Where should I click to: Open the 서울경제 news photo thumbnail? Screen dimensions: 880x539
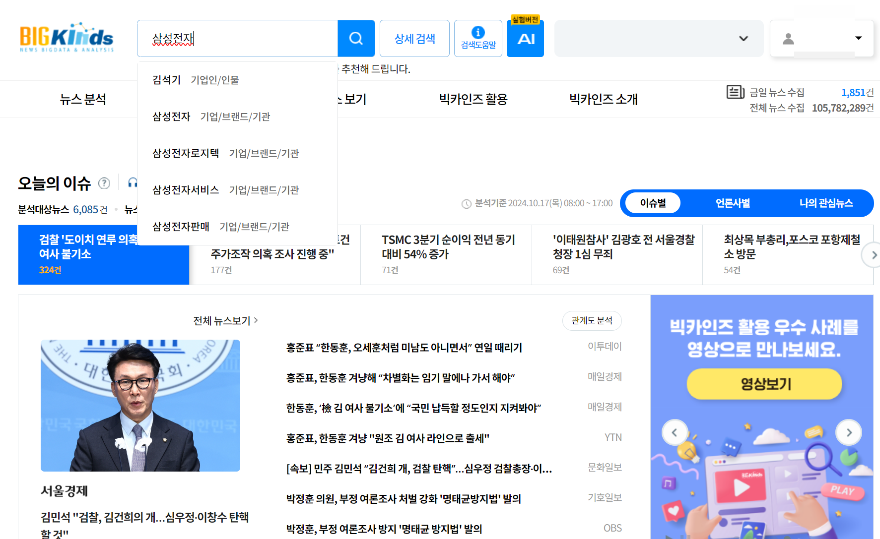tap(140, 406)
